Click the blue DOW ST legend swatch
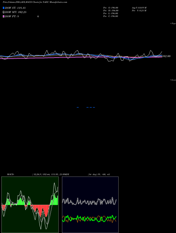The width and height of the screenshot is (176, 233). (x=4, y=8)
